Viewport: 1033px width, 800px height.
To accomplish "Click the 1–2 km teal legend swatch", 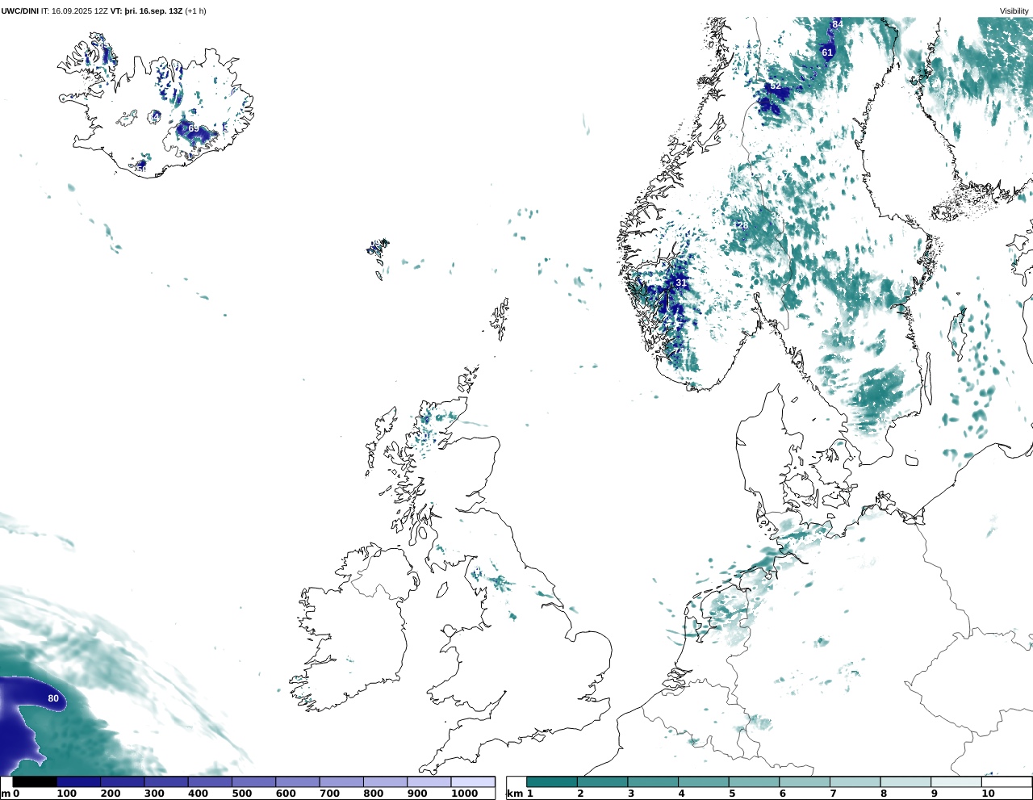I will [x=552, y=781].
